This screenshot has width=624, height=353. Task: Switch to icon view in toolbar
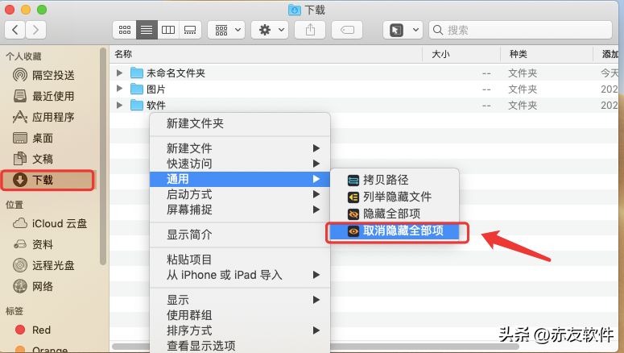[x=125, y=30]
